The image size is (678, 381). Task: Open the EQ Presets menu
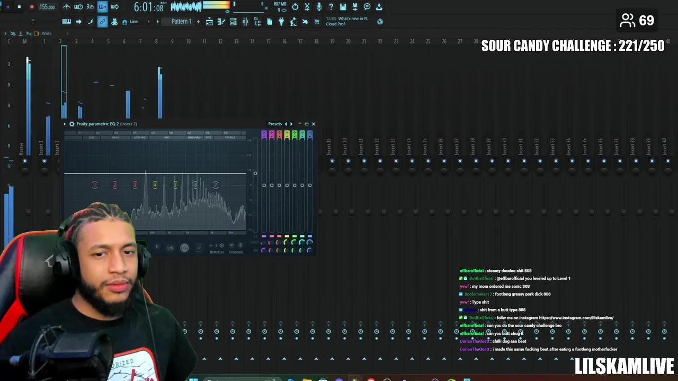pos(275,124)
